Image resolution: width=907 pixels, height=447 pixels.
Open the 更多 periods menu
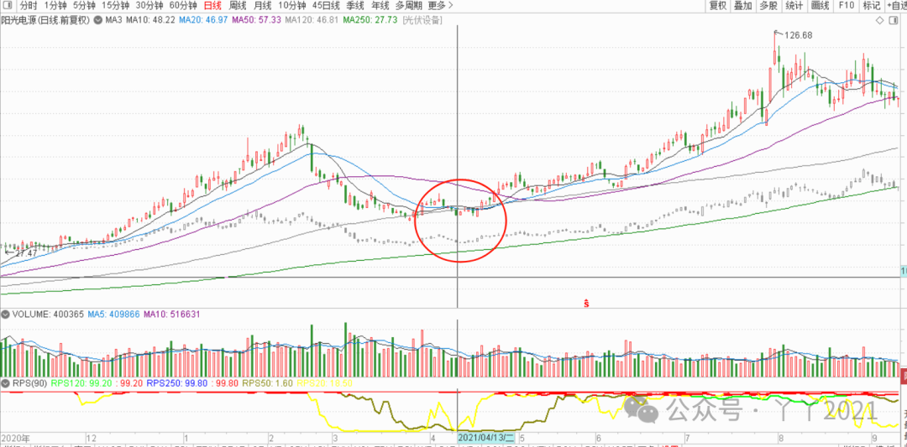tap(438, 5)
